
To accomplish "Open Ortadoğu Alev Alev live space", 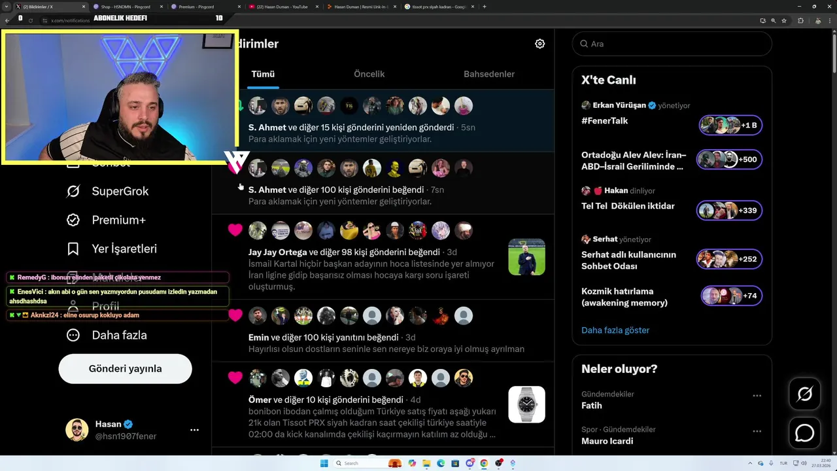I will 634,160.
